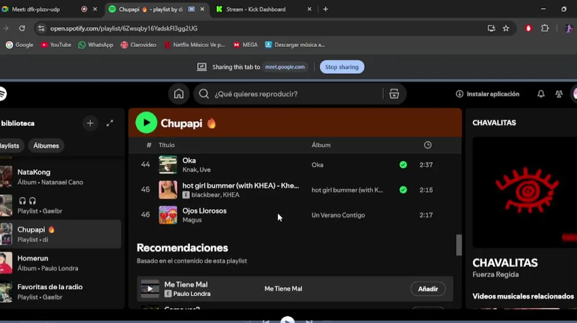Viewport: 577px width, 323px height.
Task: Click Instalar aplicación button
Action: click(488, 94)
